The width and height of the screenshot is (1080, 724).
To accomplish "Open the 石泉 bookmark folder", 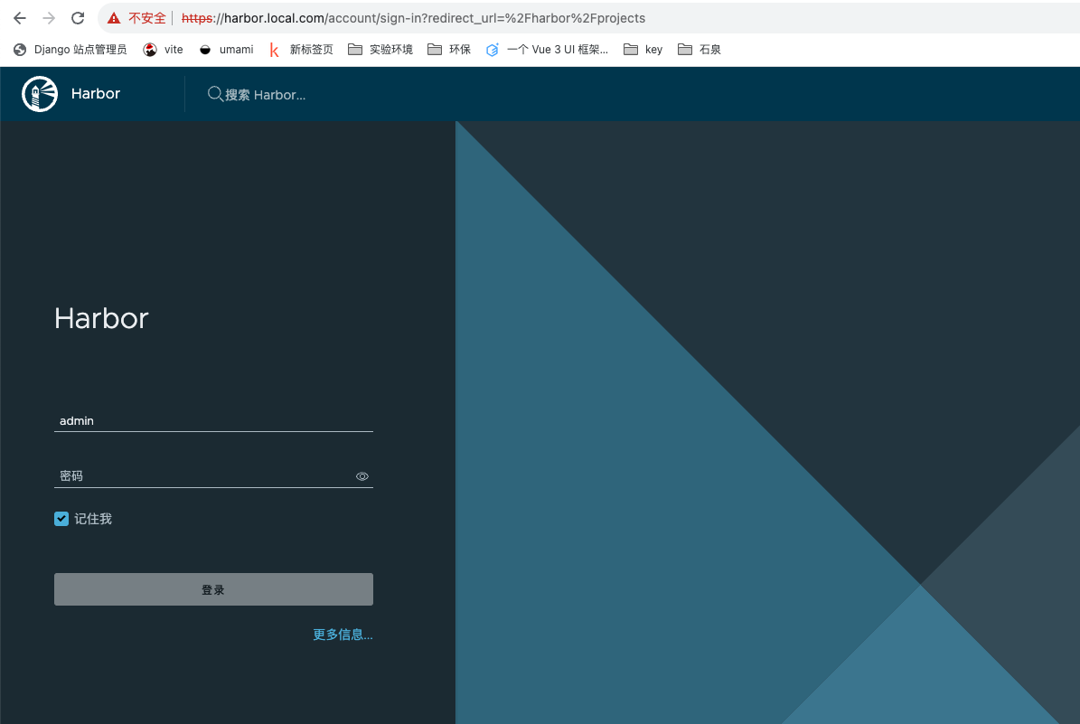I will click(700, 50).
